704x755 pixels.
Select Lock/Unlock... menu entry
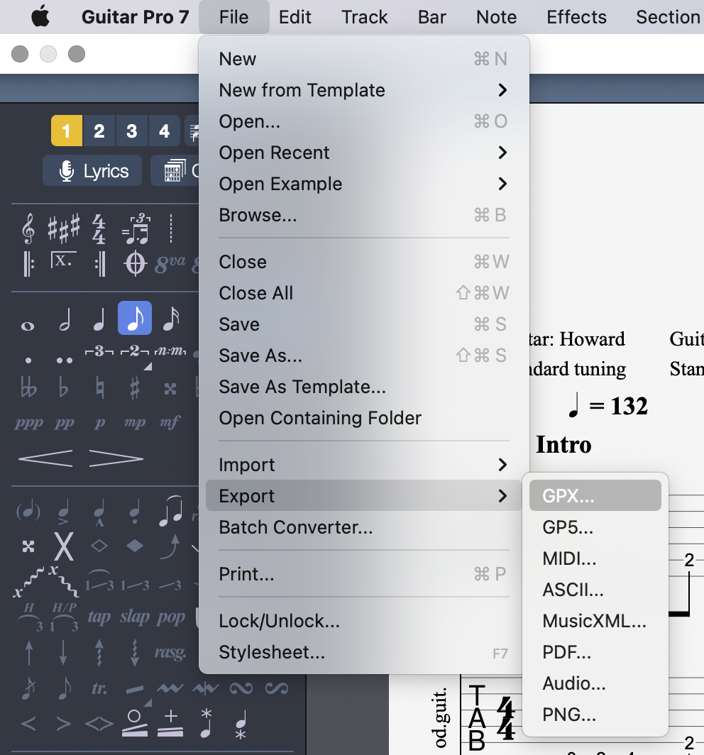coord(363,621)
